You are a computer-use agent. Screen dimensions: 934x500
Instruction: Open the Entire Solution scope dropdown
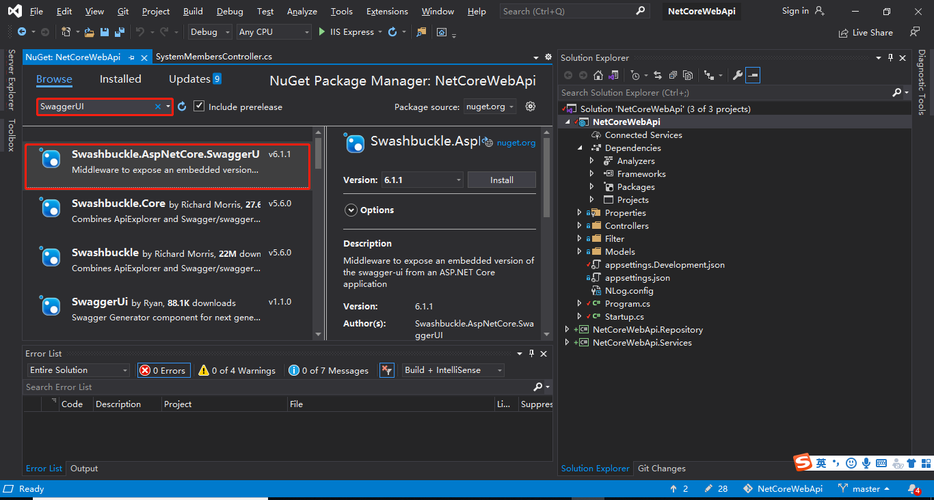(x=78, y=370)
